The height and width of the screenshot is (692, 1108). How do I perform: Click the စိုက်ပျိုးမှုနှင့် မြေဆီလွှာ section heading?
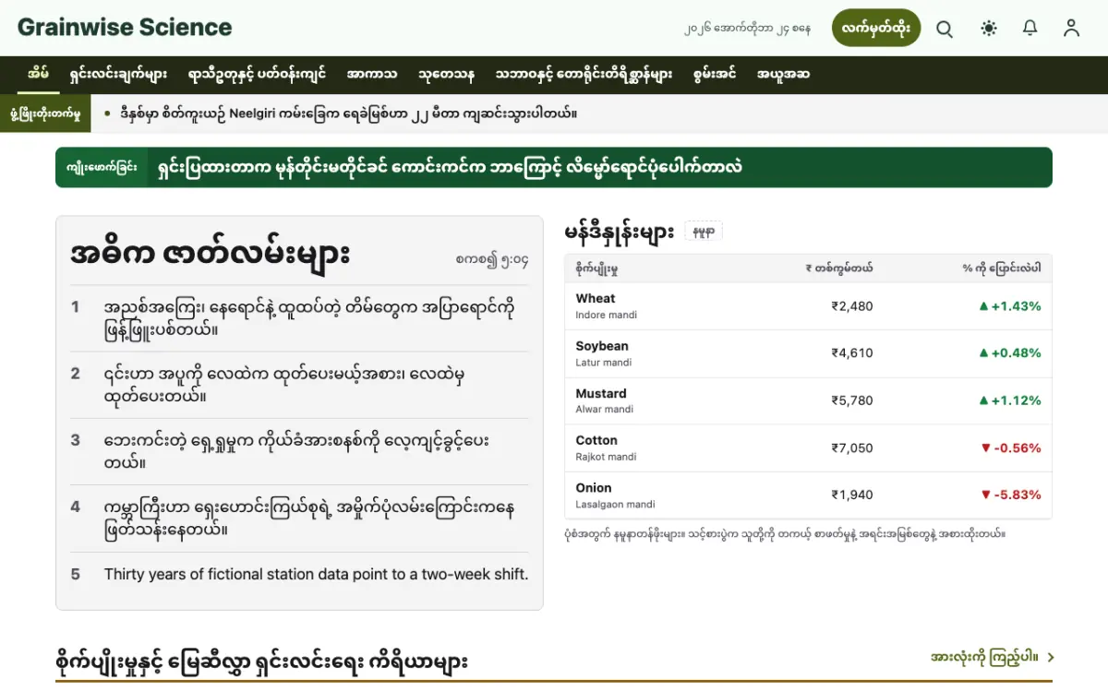click(x=261, y=661)
